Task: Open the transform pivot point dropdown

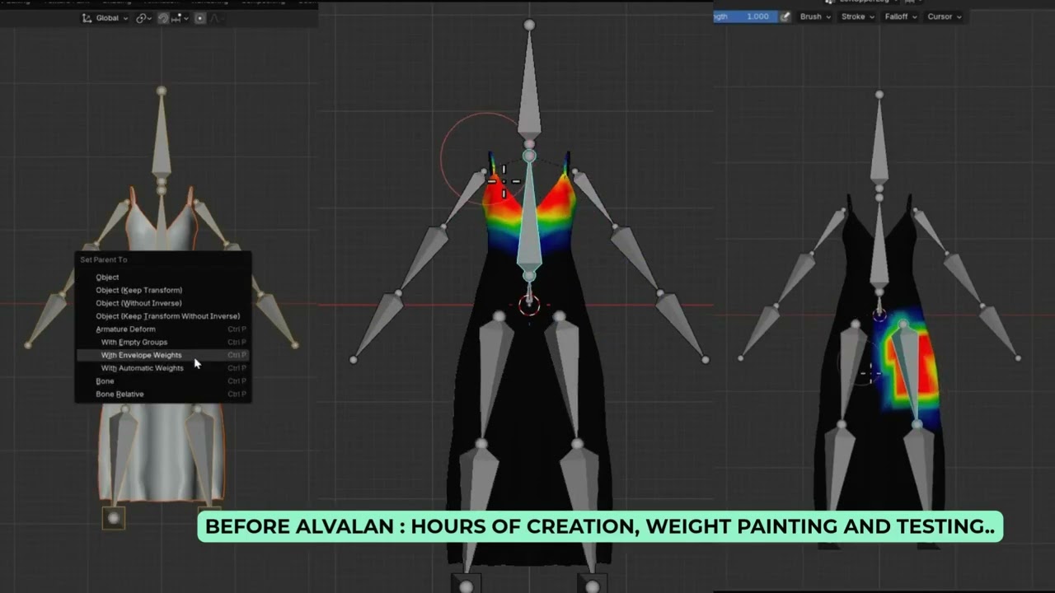Action: point(143,18)
